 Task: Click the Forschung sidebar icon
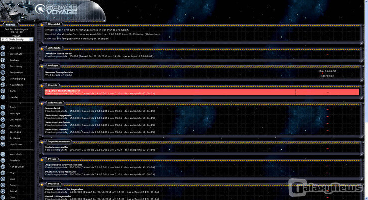3,66
